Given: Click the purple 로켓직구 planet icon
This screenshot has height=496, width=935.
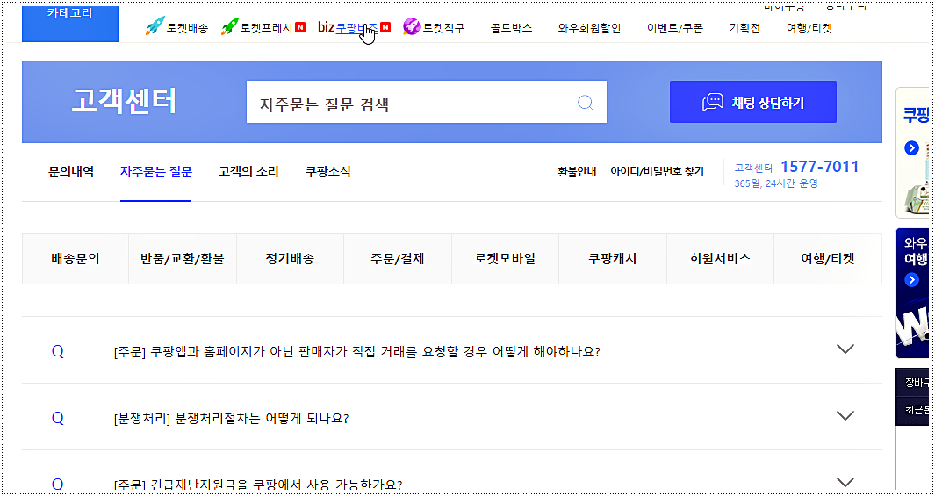Looking at the screenshot, I should pos(412,27).
